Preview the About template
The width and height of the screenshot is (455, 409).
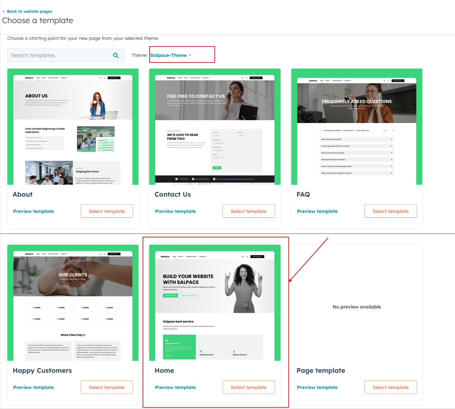(34, 211)
